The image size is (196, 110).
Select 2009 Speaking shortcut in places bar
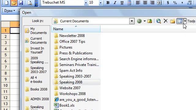(x=37, y=60)
